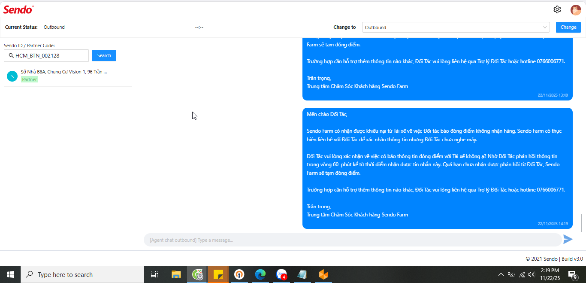Viewport: 586px width, 283px height.
Task: Expand the Change to status dropdown
Action: 456,27
